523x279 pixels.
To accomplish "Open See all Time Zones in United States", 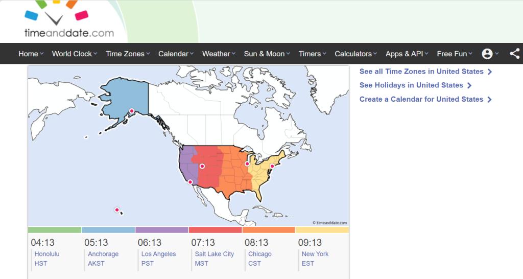I will 425,72.
